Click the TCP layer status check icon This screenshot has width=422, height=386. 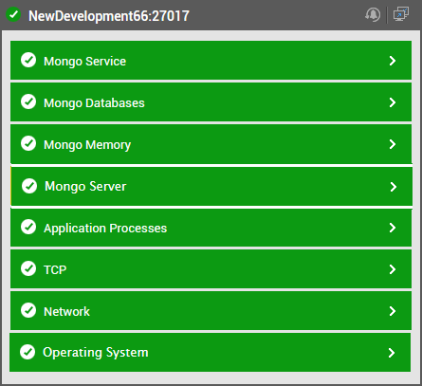(x=28, y=268)
